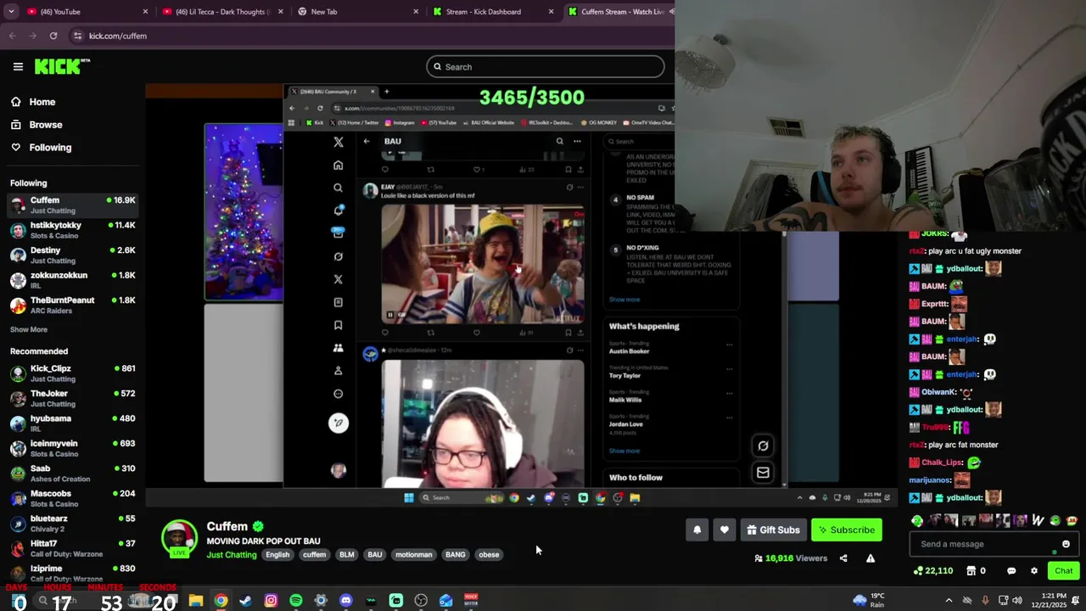
Task: Open hstikkytokky channel in the Following list
Action: tap(73, 230)
